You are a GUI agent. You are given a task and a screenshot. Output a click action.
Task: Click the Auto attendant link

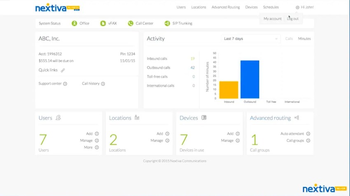coord(292,134)
